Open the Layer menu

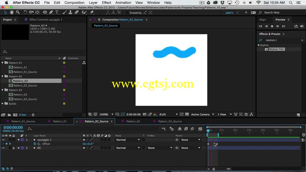point(93,3)
